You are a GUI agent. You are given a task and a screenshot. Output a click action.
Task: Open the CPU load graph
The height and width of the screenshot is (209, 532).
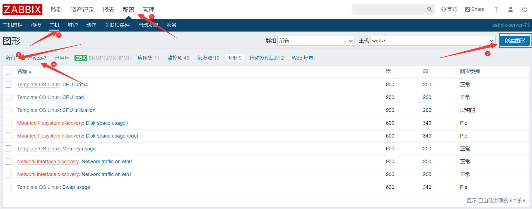click(x=73, y=97)
